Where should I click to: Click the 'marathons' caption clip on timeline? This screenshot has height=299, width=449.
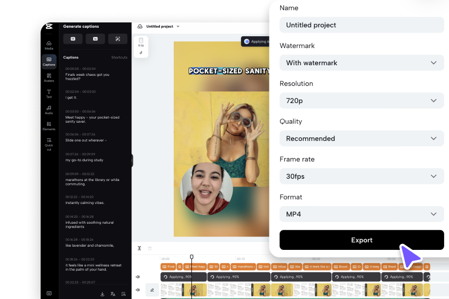(243, 266)
